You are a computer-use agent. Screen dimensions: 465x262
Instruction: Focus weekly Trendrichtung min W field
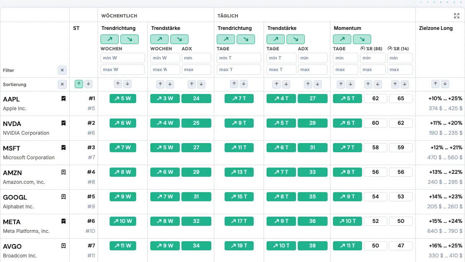click(123, 58)
